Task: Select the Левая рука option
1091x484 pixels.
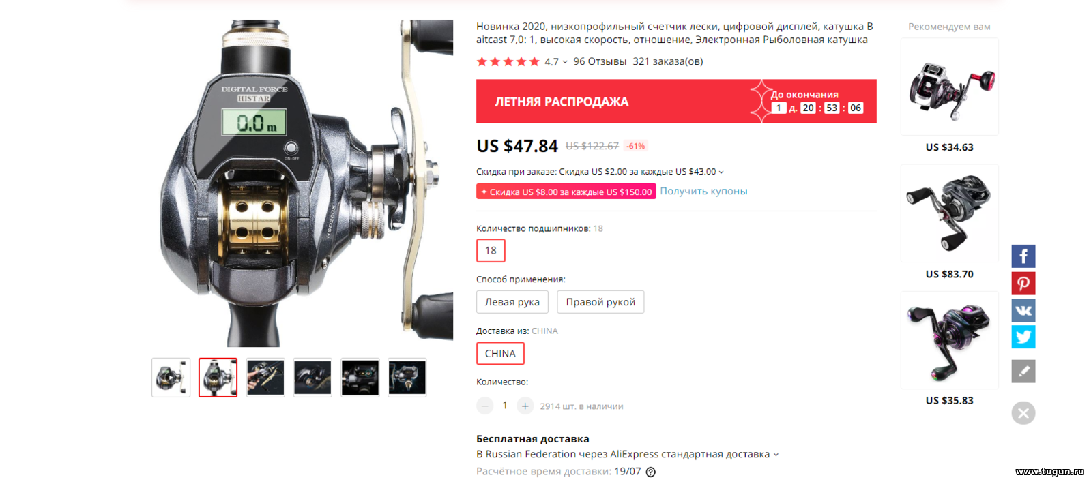Action: point(512,302)
